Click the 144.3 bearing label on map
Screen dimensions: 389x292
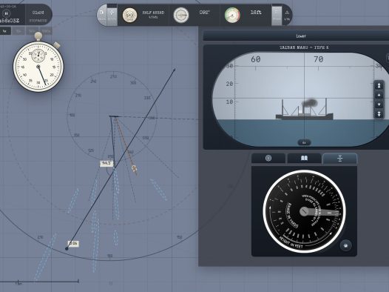click(106, 163)
